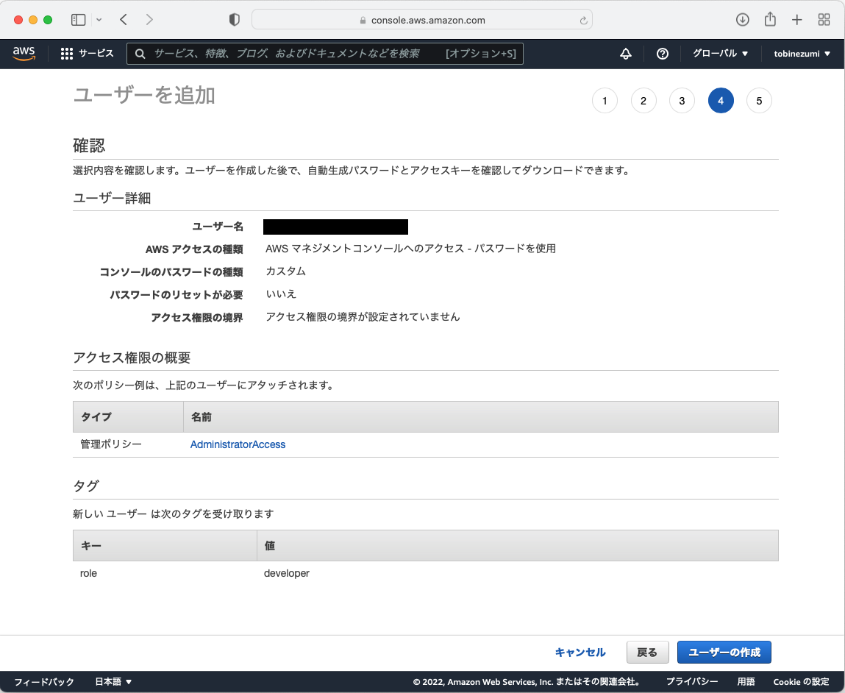Select current wizard step 4
The width and height of the screenshot is (845, 693).
pyautogui.click(x=721, y=101)
